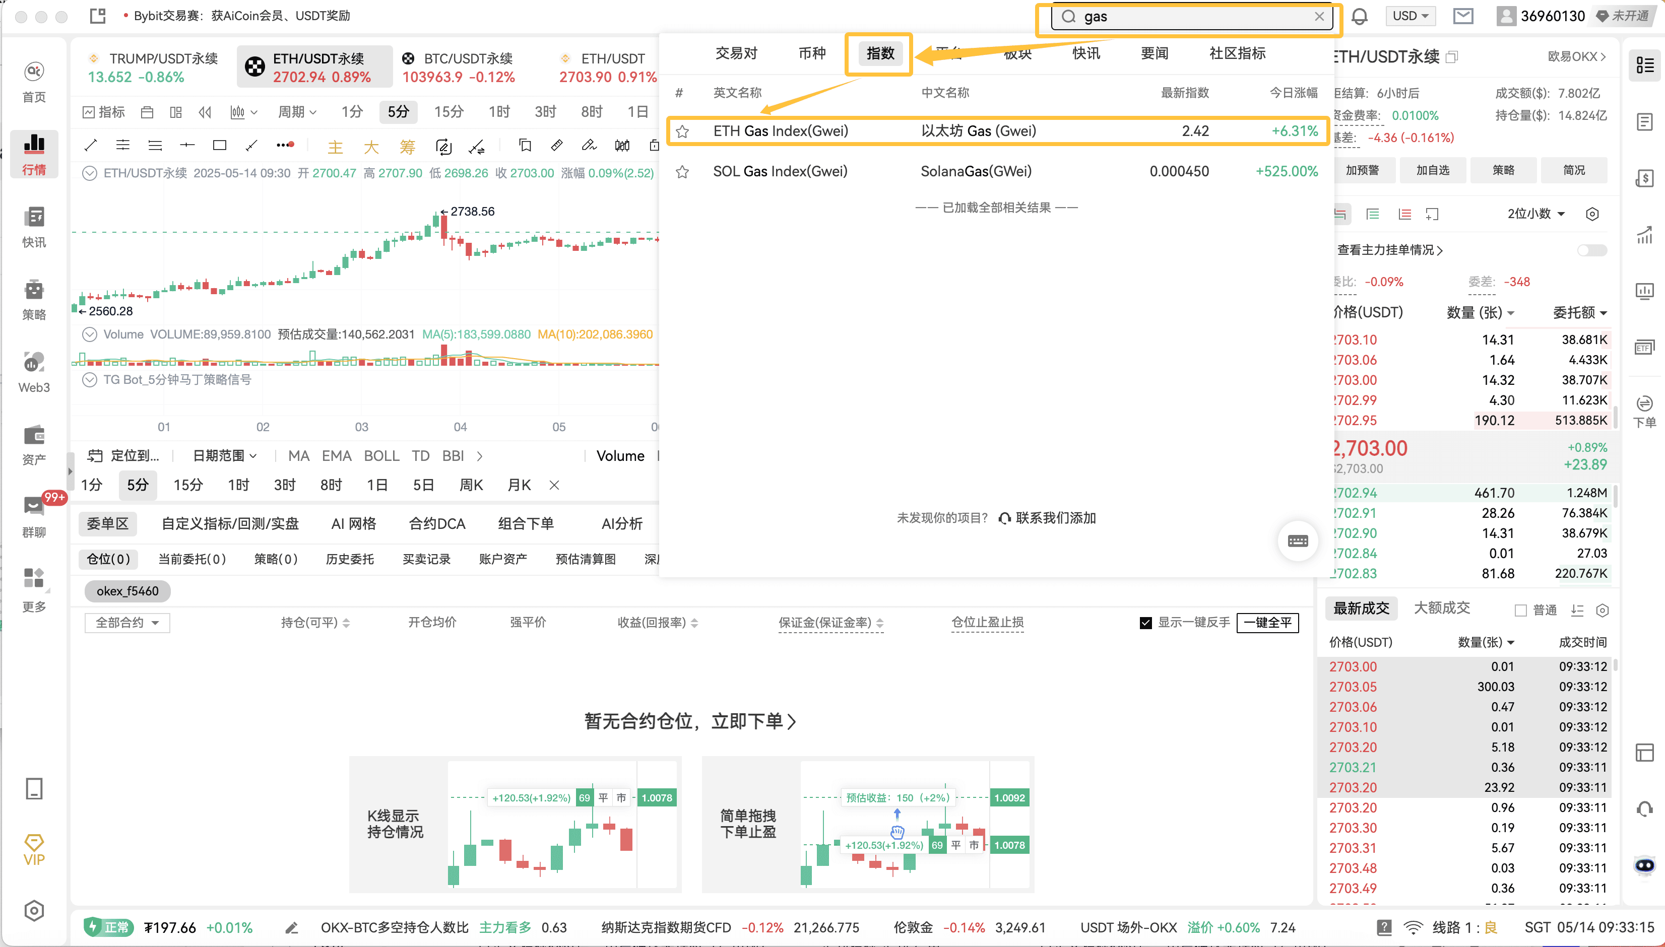The height and width of the screenshot is (947, 1665).
Task: Click the floating keyboard icon button
Action: (x=1298, y=540)
